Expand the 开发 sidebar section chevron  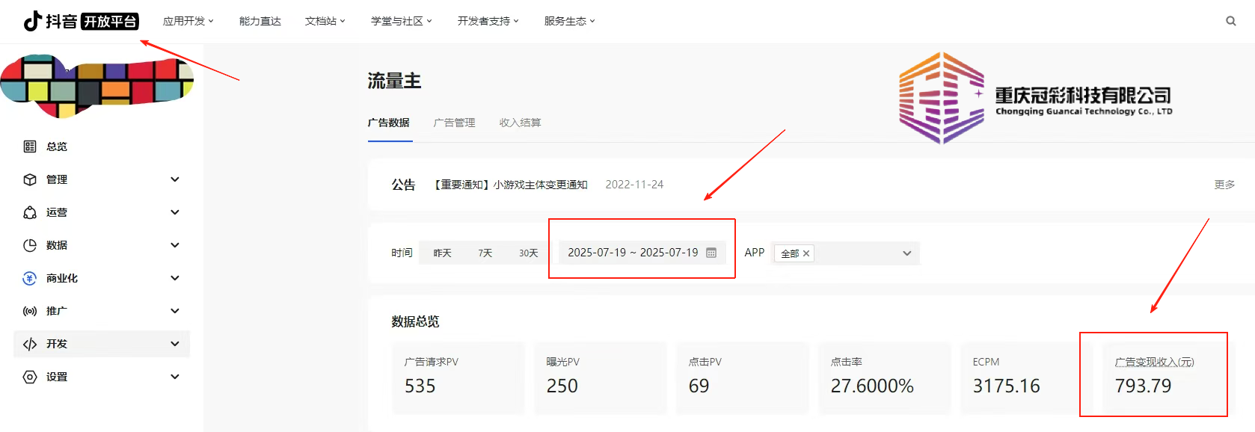175,344
